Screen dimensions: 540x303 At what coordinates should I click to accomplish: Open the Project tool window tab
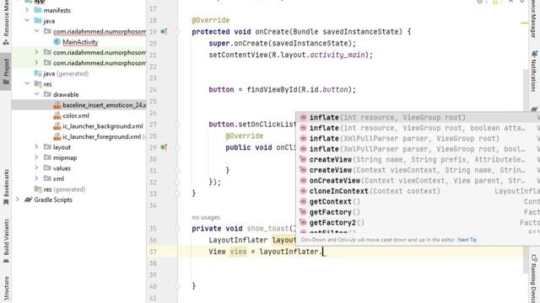[6, 72]
